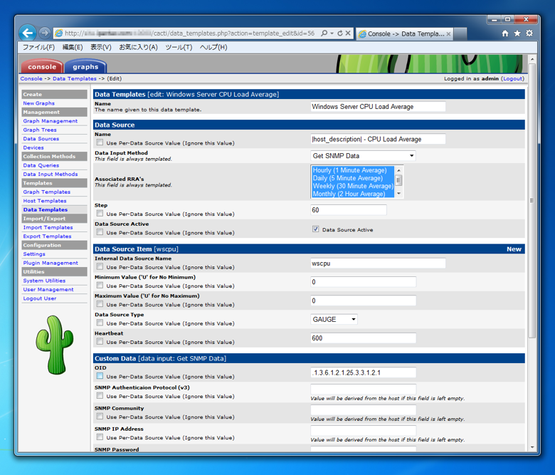This screenshot has width=555, height=475.
Task: Toggle per-data source checkbox under Maximum Value
Action: pos(100,304)
